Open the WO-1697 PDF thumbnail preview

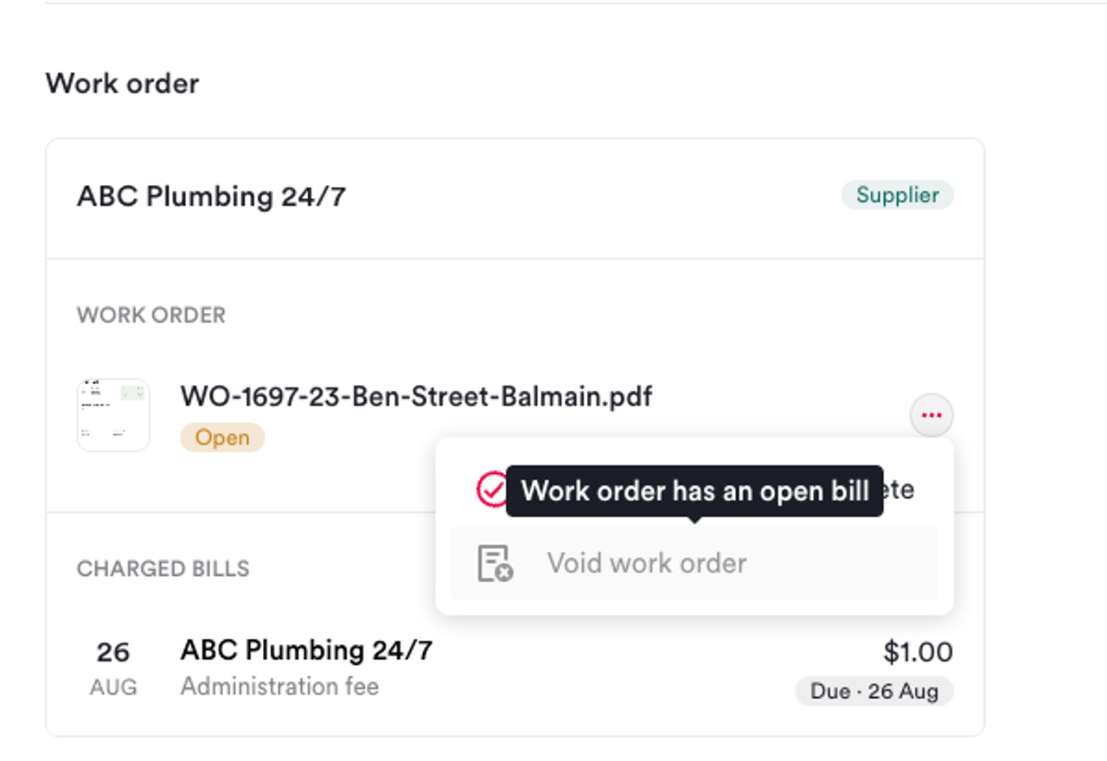click(113, 415)
